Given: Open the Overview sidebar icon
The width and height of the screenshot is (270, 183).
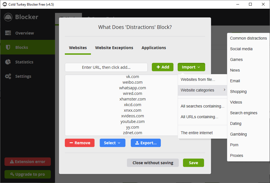Looking at the screenshot, I should (x=8, y=33).
